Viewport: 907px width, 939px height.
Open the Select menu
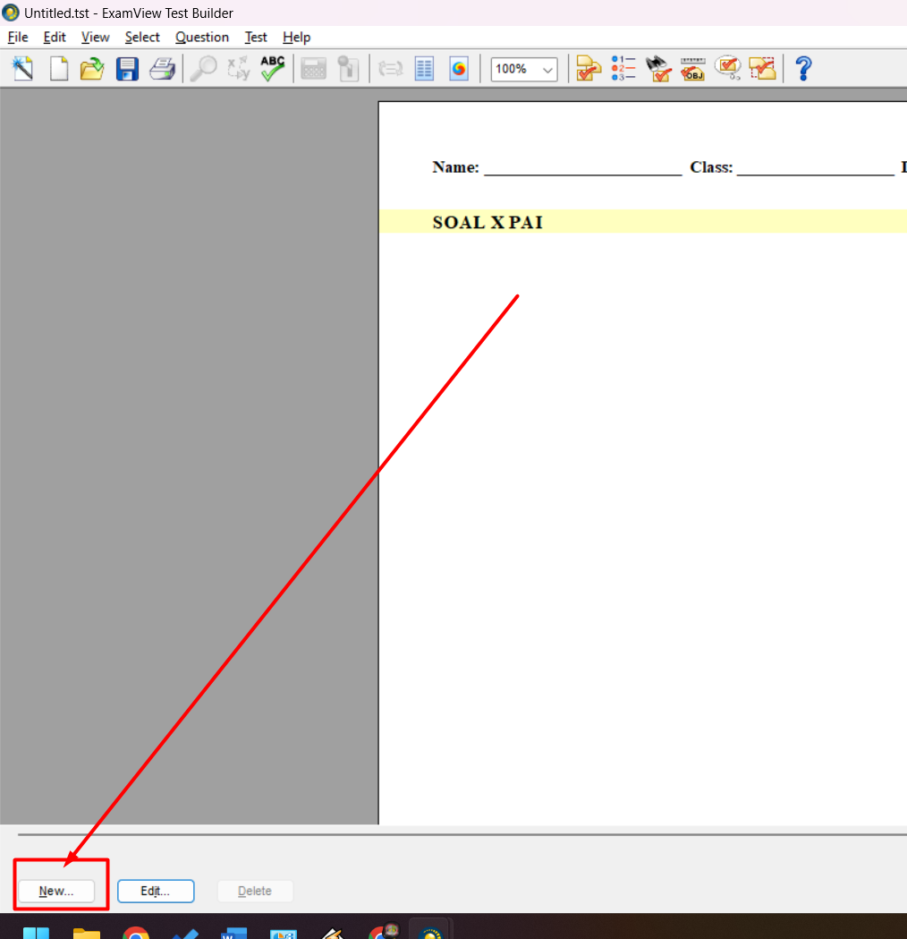pyautogui.click(x=142, y=37)
